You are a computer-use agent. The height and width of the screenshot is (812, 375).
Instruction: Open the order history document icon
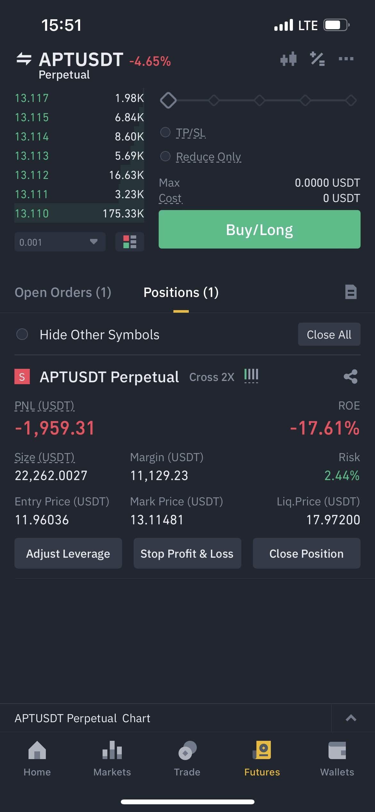351,292
